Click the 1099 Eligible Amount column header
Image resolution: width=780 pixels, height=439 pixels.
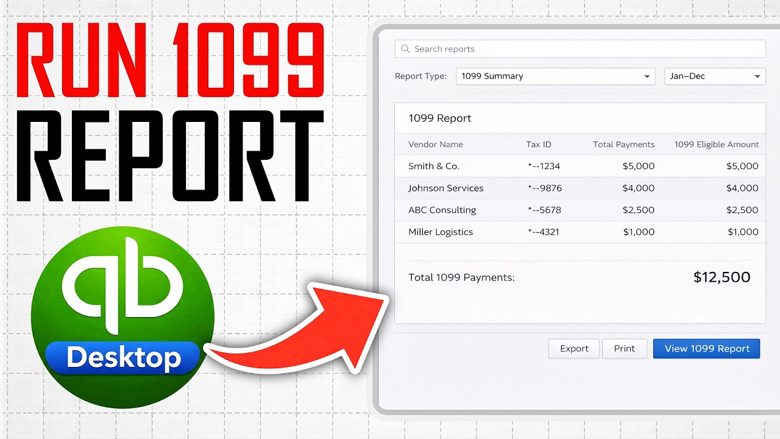tap(717, 145)
